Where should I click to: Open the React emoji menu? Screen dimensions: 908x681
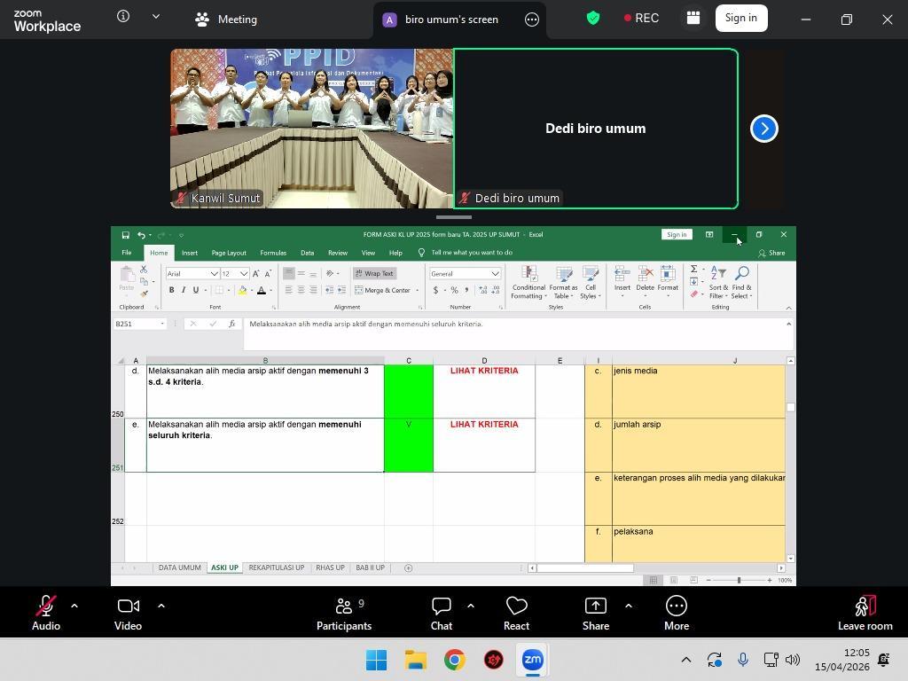[516, 614]
